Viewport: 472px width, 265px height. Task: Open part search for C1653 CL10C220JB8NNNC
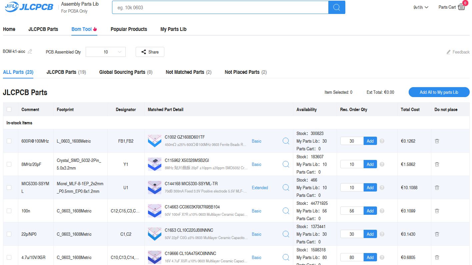[286, 234]
